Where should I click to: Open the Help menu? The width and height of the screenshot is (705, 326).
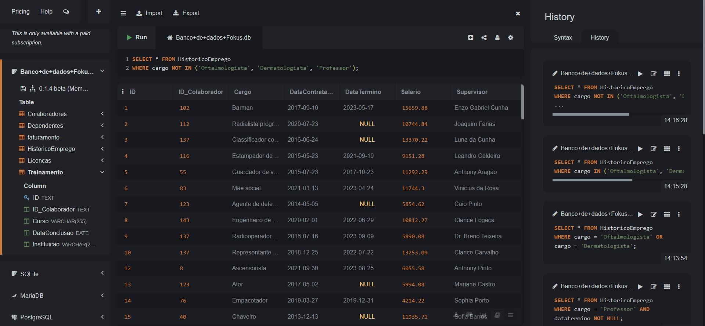pyautogui.click(x=46, y=11)
